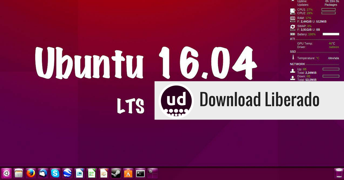Click the 'Updates:' Packages text
This screenshot has width=344, height=180.
(x=331, y=5)
